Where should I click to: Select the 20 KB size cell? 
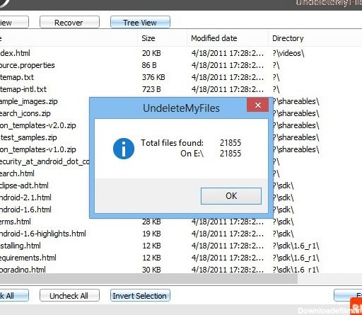(151, 53)
